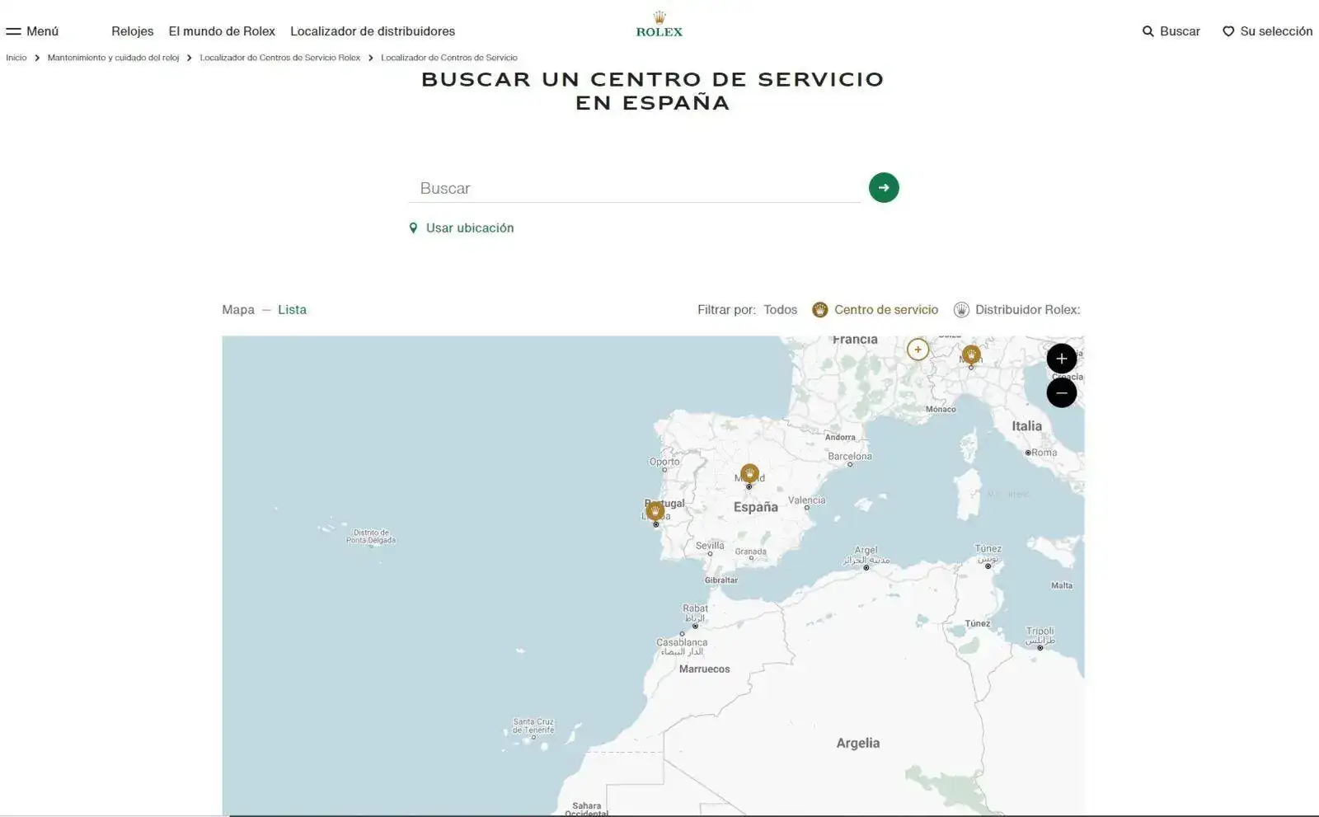Click Barcelona on the map

click(x=850, y=456)
